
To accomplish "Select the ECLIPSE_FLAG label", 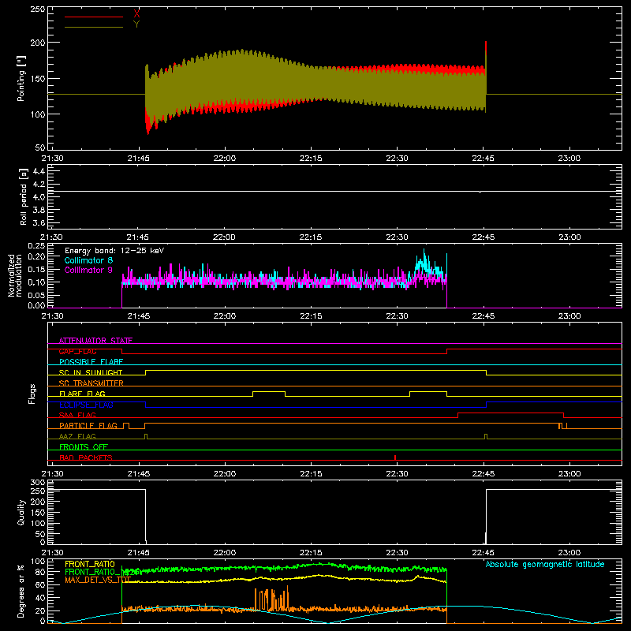I will pyautogui.click(x=86, y=405).
